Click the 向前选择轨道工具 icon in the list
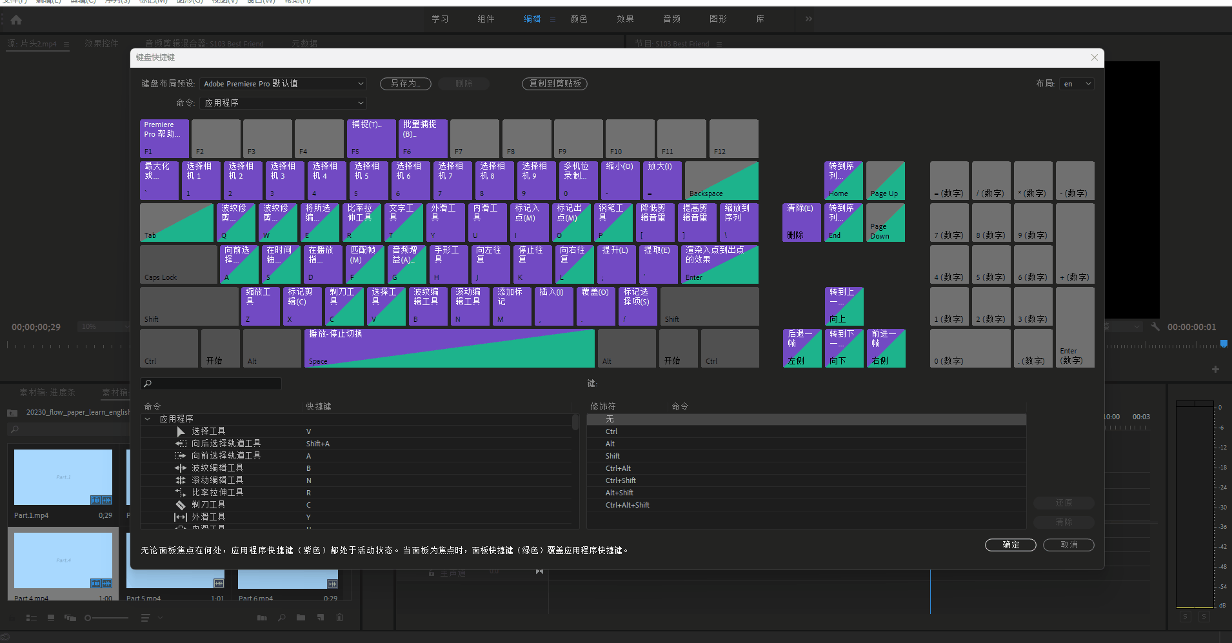This screenshot has height=643, width=1232. pos(181,456)
